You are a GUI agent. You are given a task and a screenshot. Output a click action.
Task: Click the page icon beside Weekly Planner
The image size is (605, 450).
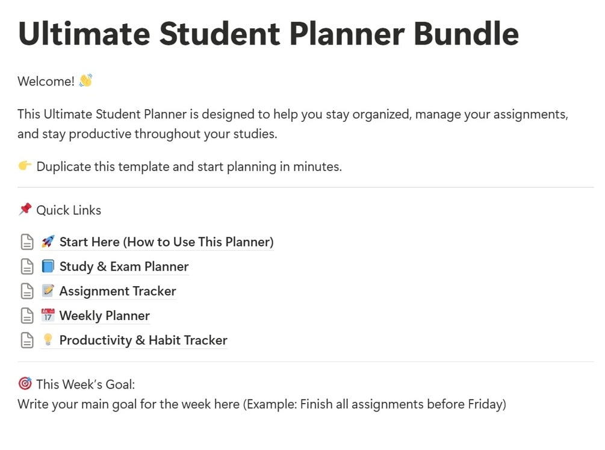(x=27, y=316)
